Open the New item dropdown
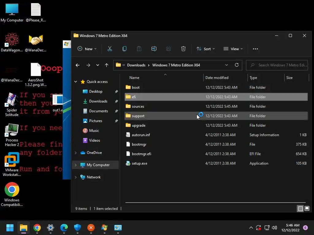Image resolution: width=314 pixels, height=235 pixels. (87, 49)
